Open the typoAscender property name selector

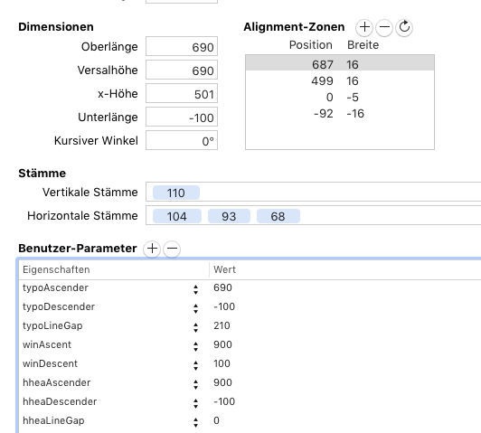click(x=195, y=289)
